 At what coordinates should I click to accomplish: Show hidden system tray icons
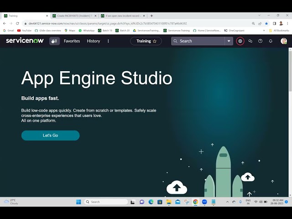[227, 202]
